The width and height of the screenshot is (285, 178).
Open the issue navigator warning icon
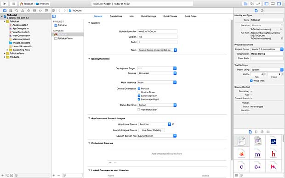click(x=23, y=11)
